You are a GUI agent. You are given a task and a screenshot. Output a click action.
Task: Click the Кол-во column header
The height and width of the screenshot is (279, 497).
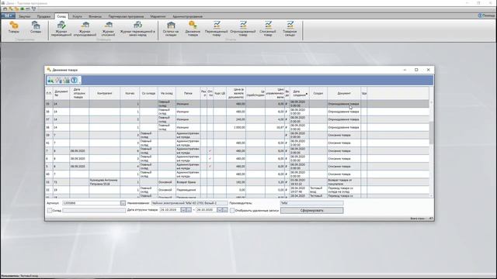130,93
